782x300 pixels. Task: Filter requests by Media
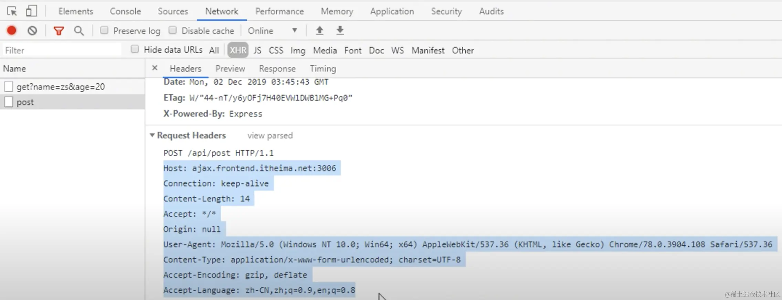[x=325, y=50]
